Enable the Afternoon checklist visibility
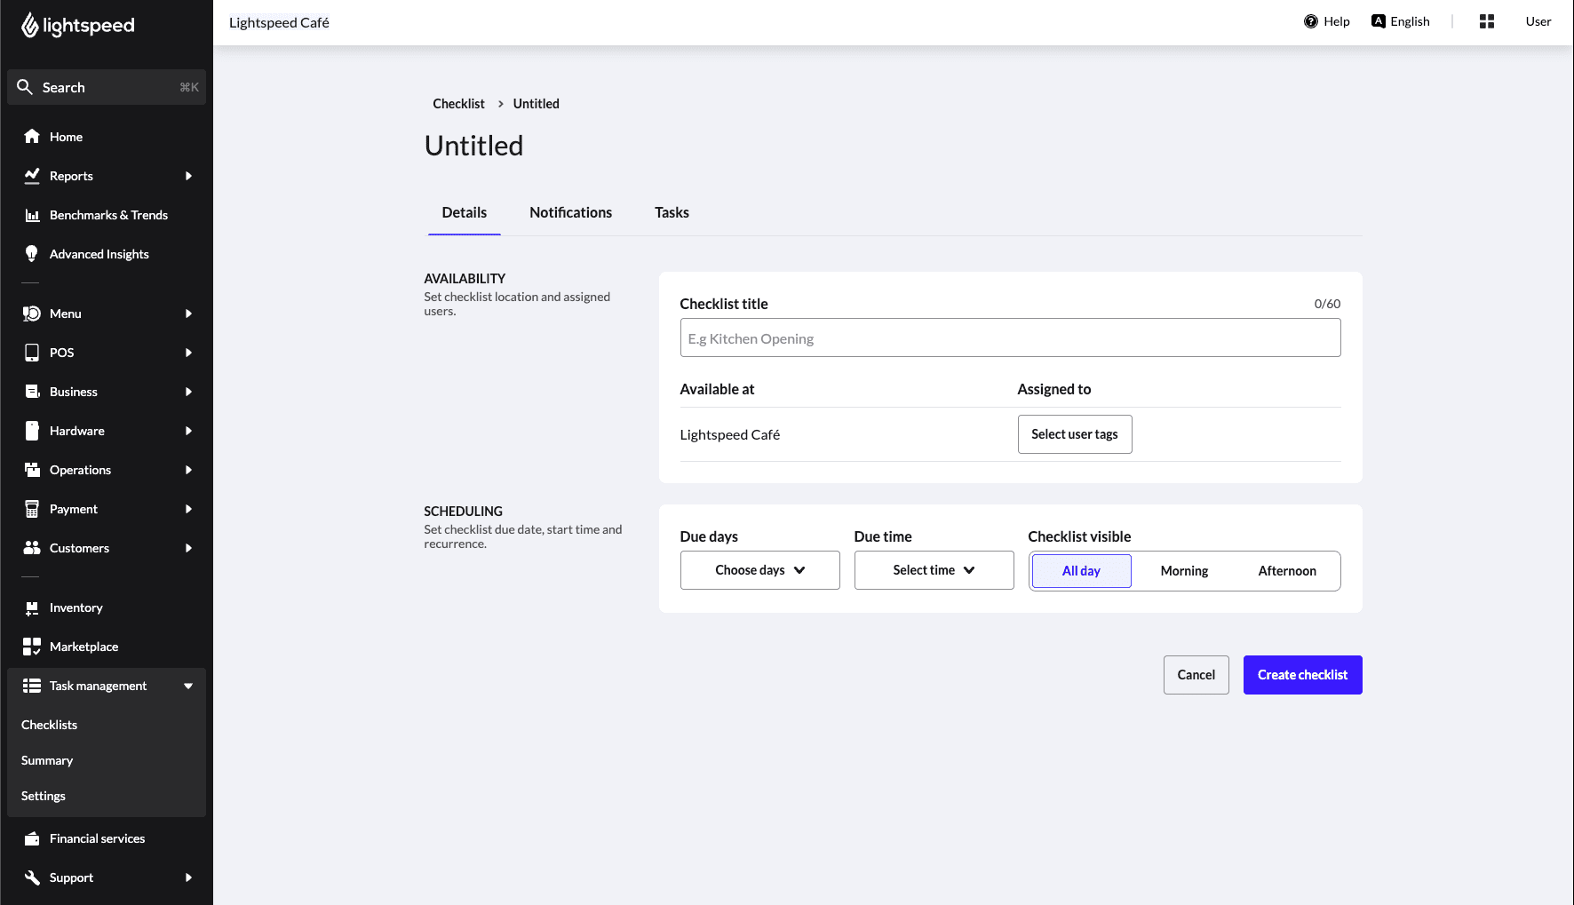 click(1287, 570)
